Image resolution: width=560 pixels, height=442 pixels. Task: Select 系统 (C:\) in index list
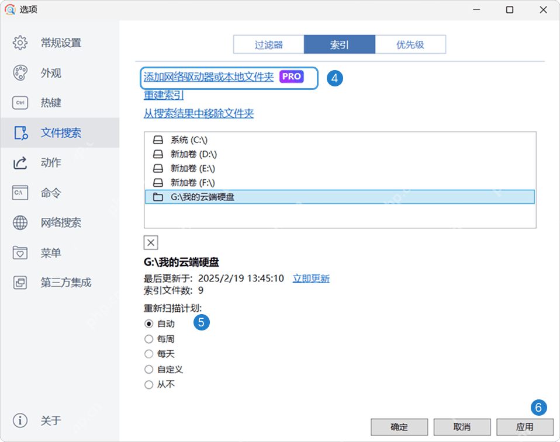[x=340, y=140]
